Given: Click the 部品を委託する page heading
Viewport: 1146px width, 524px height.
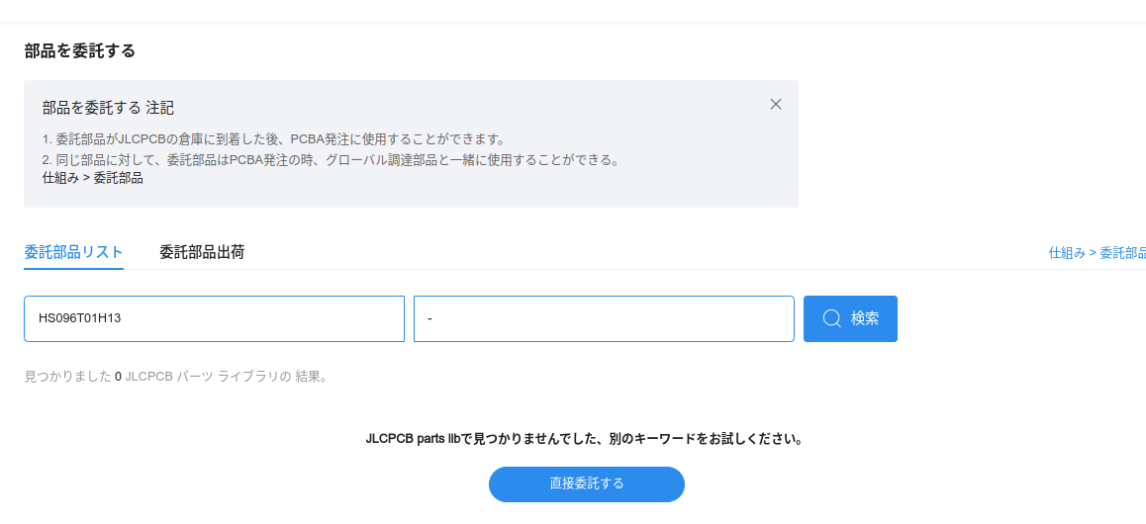Looking at the screenshot, I should [79, 51].
